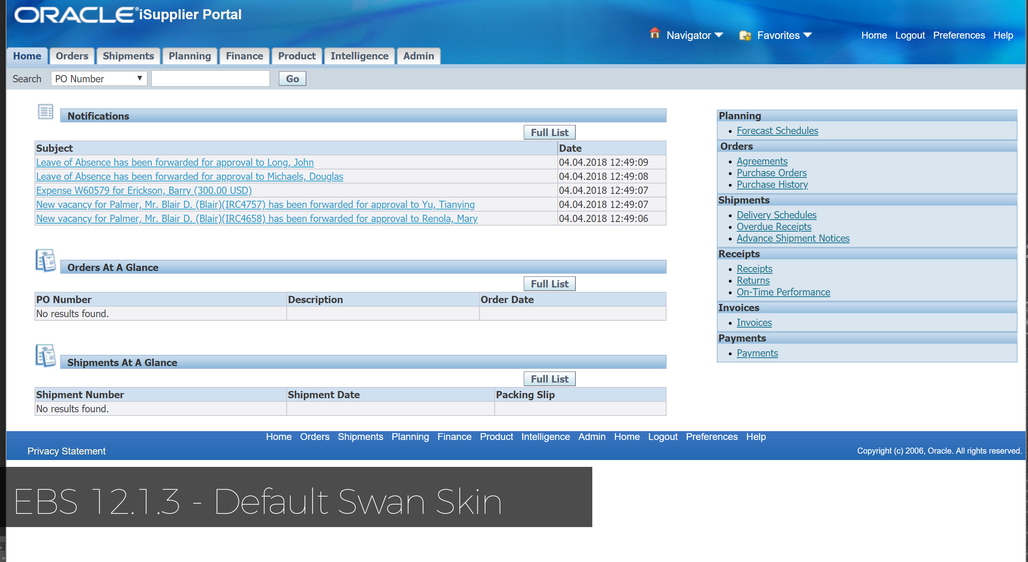Switch to the Orders tab
The image size is (1028, 562).
click(72, 56)
